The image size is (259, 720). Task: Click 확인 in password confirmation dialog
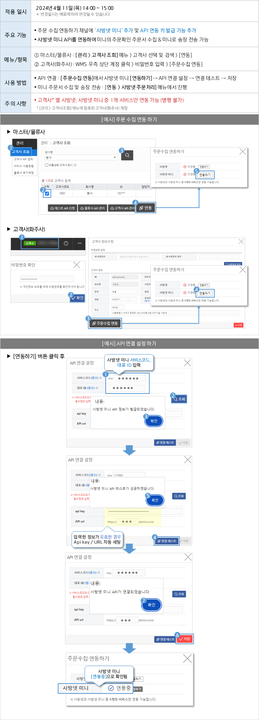click(77, 298)
